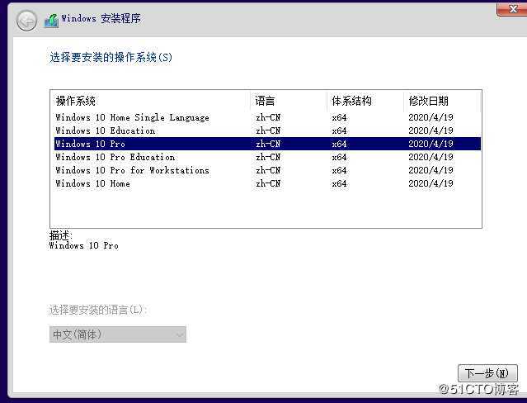This screenshot has width=527, height=403.
Task: Select the highlighted Windows 10 Pro row
Action: click(267, 144)
